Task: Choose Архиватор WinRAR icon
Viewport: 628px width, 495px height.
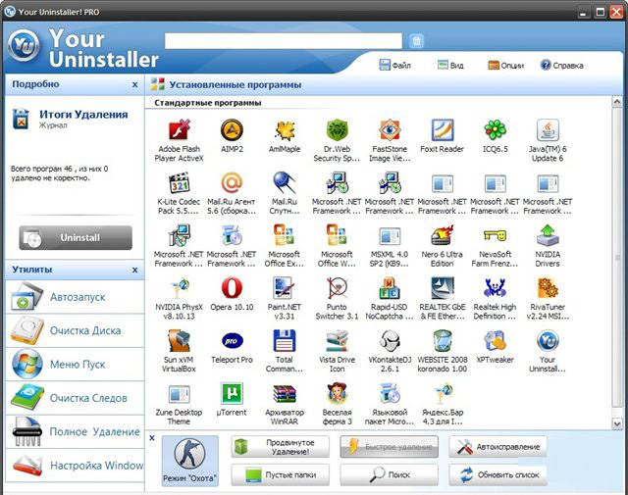Action: pos(285,393)
